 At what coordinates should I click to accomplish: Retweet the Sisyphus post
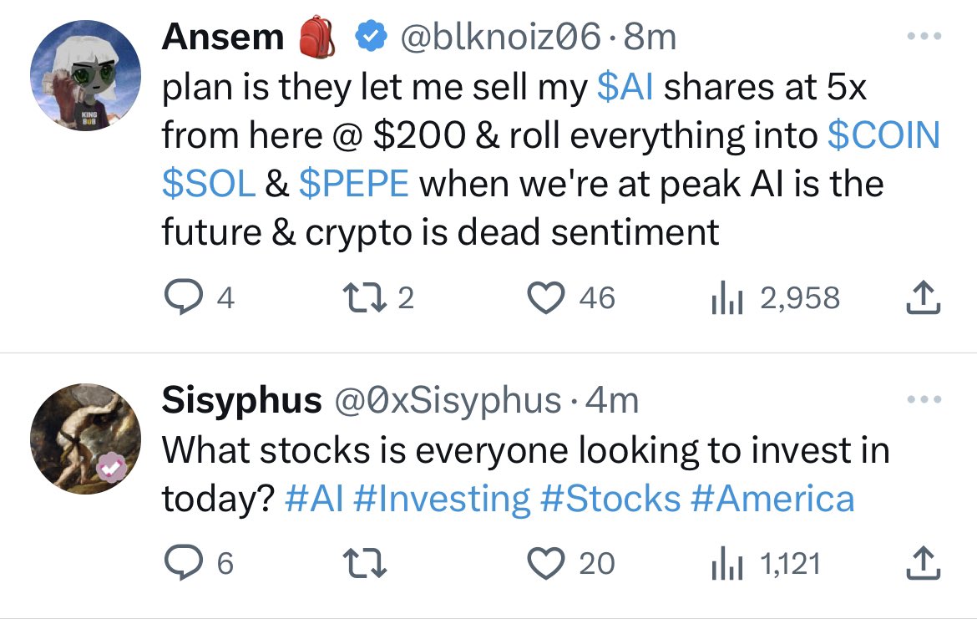click(x=365, y=563)
